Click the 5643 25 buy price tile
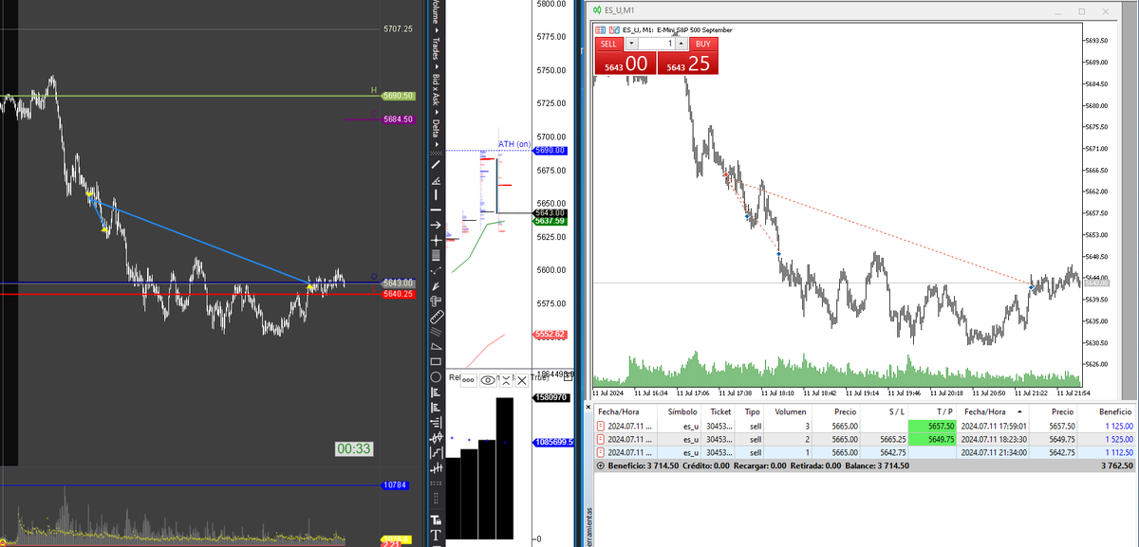Viewport: 1139px width, 547px height. pyautogui.click(x=688, y=64)
